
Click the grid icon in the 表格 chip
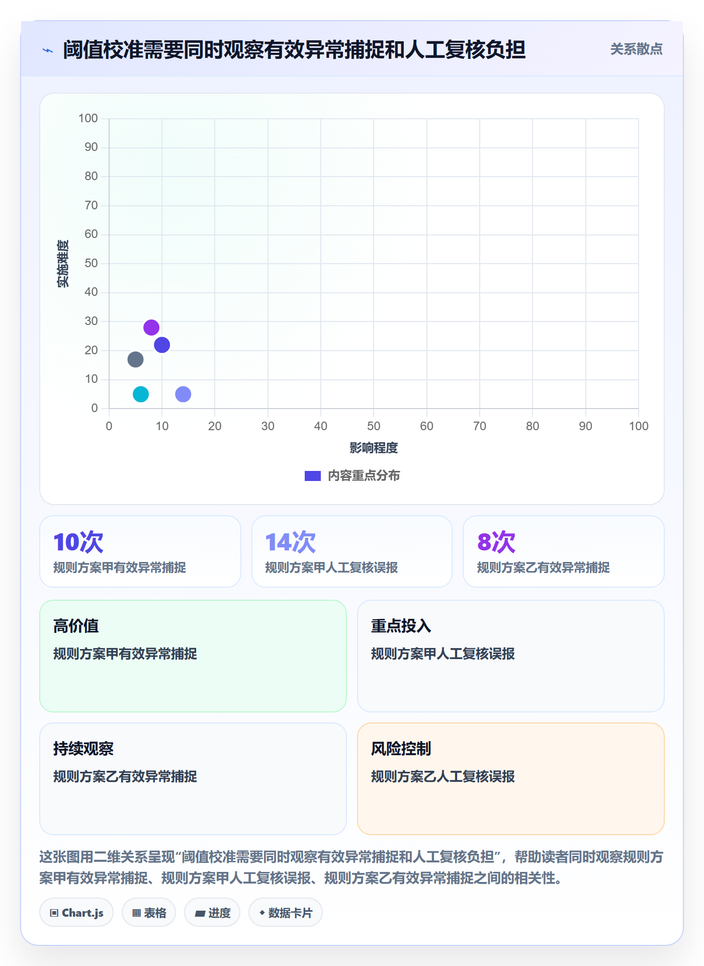(136, 913)
